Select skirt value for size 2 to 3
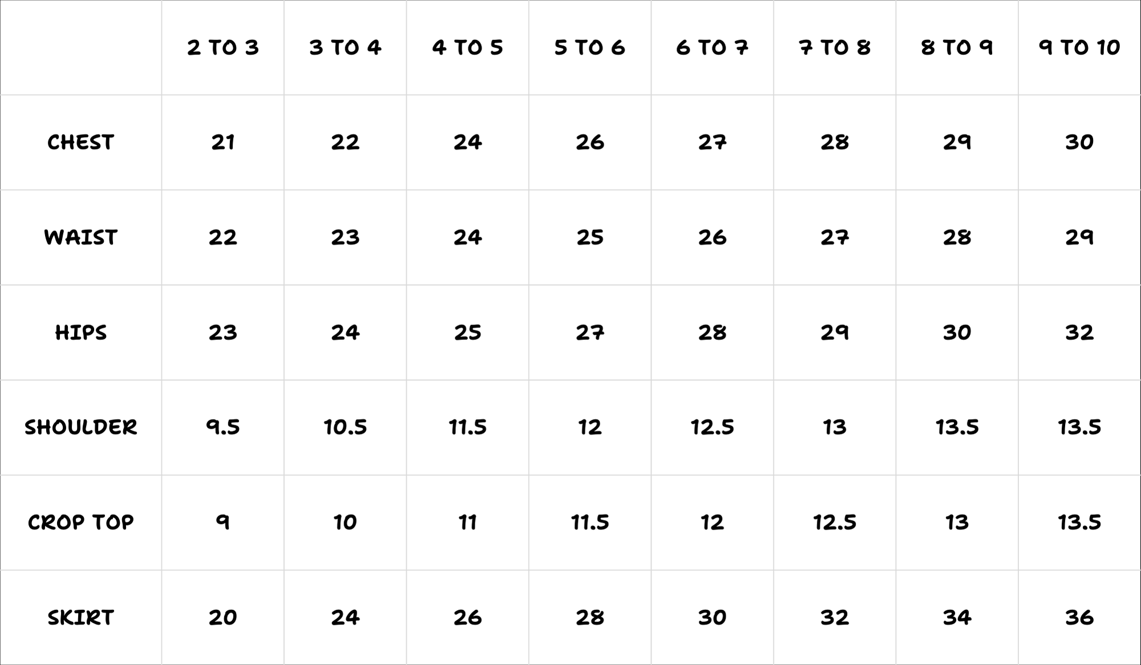This screenshot has width=1141, height=665. pyautogui.click(x=222, y=617)
